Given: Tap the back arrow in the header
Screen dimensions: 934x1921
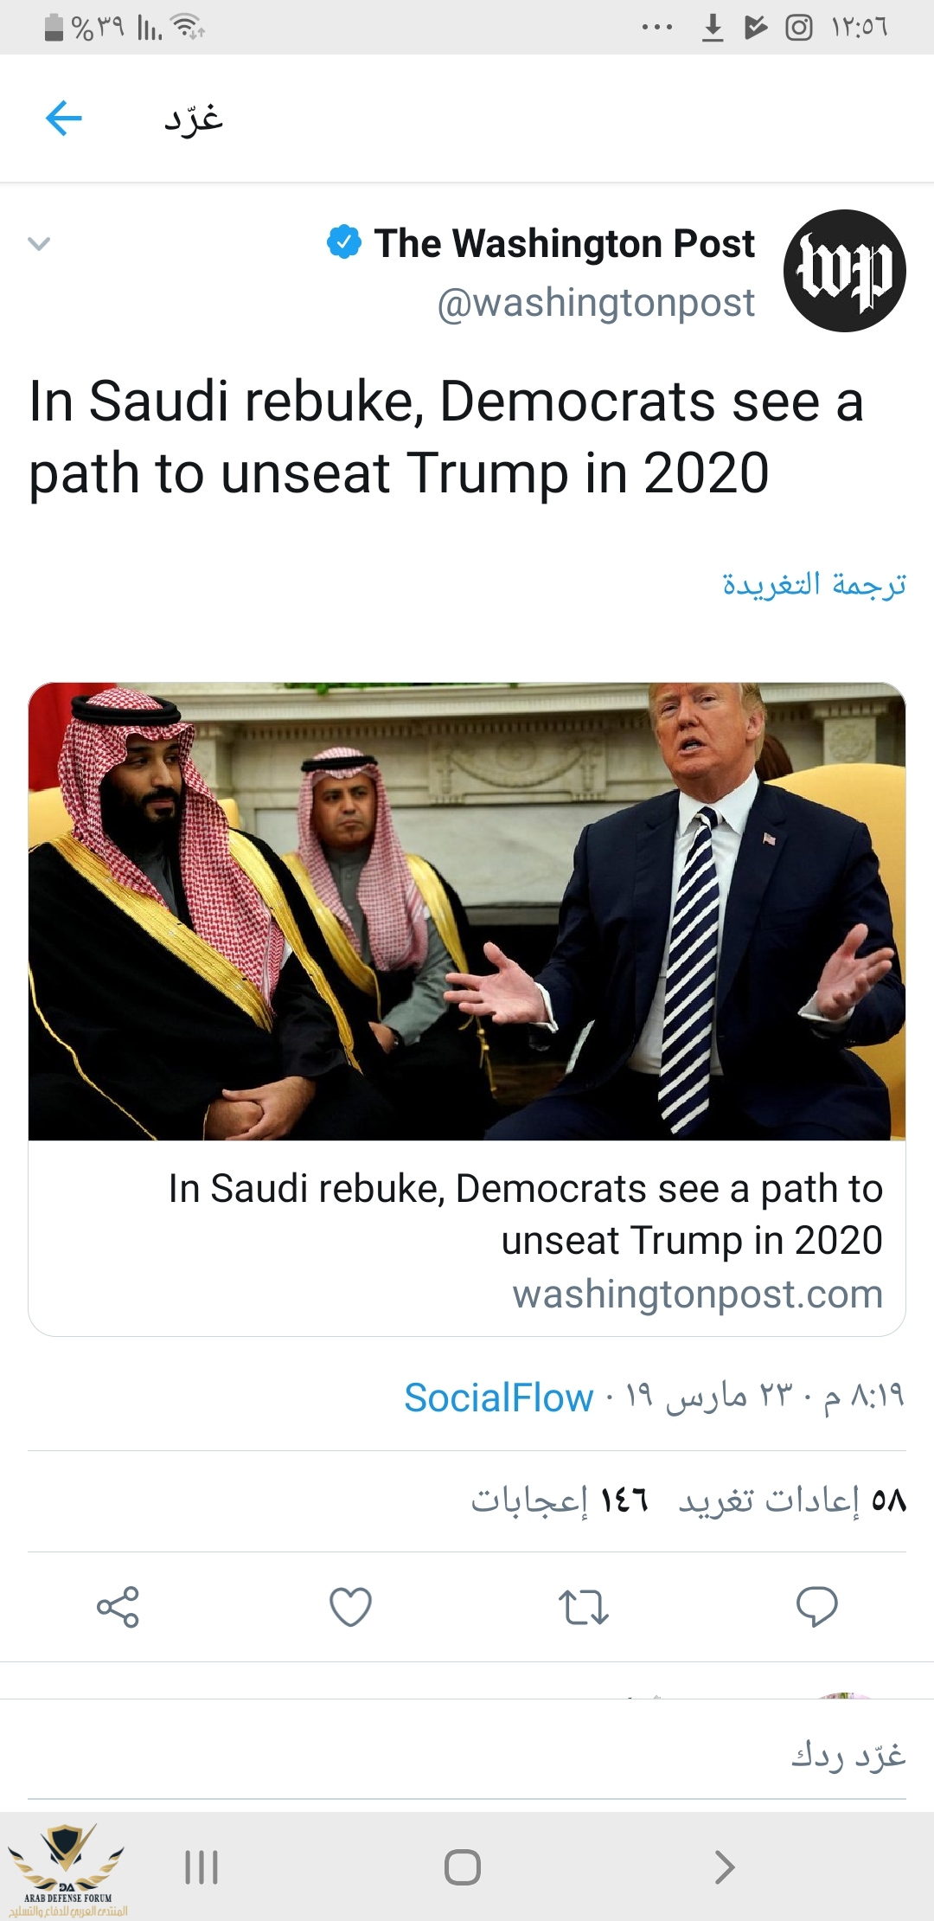Looking at the screenshot, I should (x=63, y=118).
